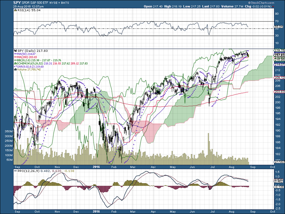Click the tall late-June volume spike bar
This screenshot has height=214, width=285.
[208, 149]
